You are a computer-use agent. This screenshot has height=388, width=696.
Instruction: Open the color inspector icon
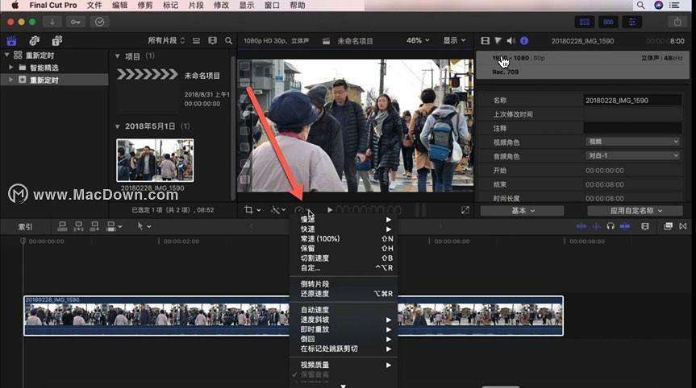[x=498, y=41]
